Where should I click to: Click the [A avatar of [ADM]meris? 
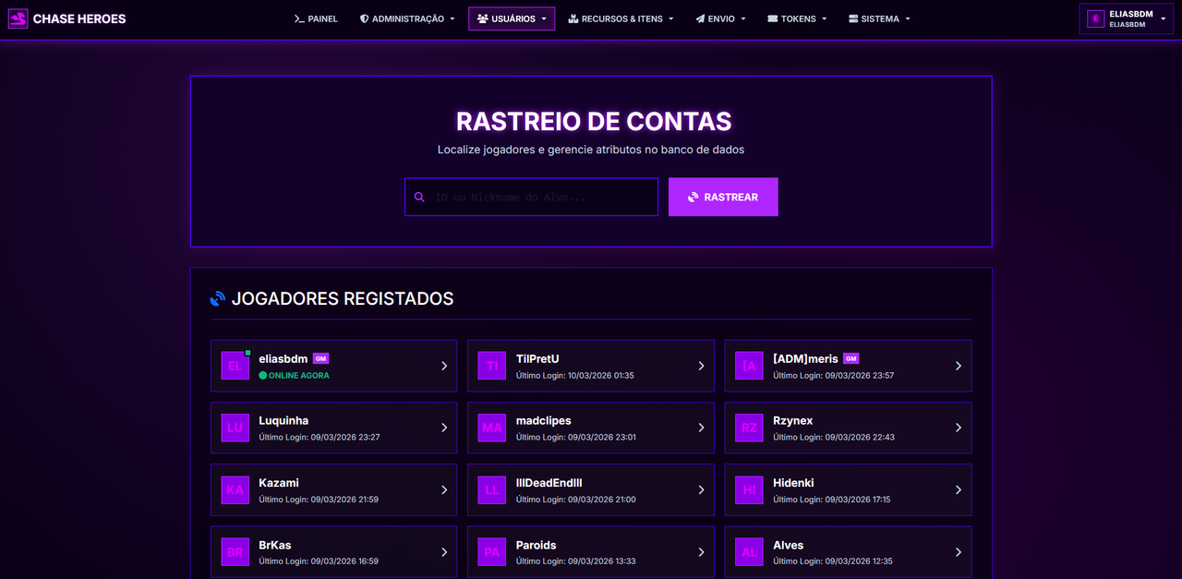pos(749,366)
